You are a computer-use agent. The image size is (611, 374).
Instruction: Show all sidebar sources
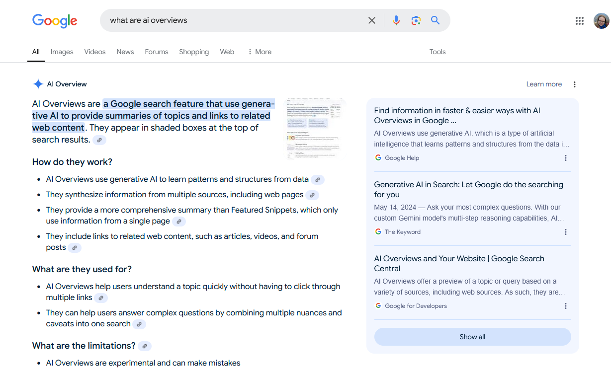pos(472,336)
